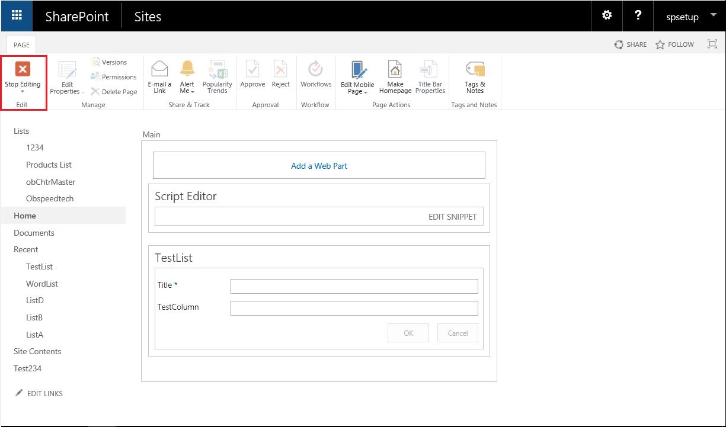Click the SHARE button

(x=631, y=44)
